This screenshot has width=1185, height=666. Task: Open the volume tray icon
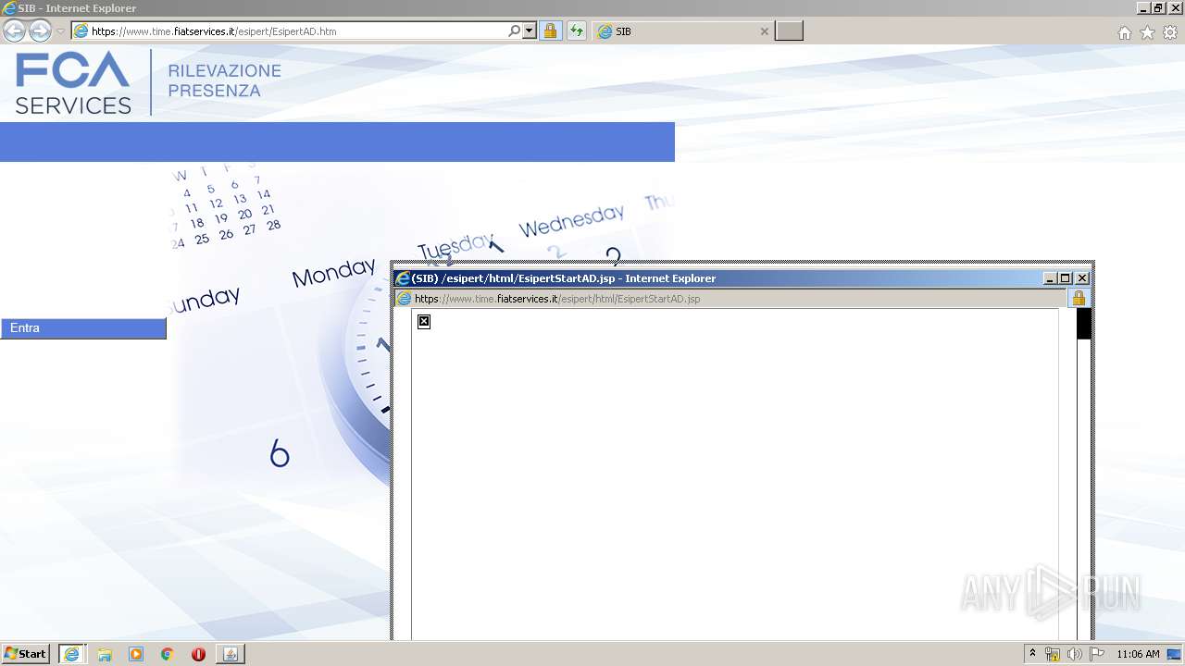pyautogui.click(x=1074, y=654)
